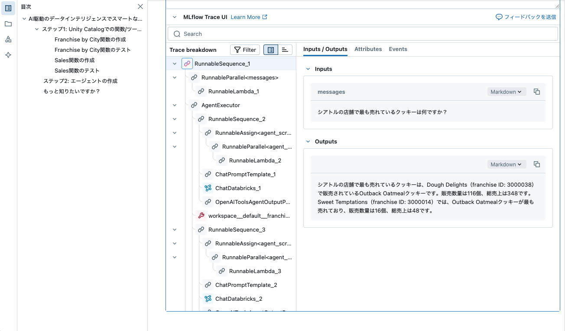Send feedback via フィードバックを送信 link
This screenshot has width=565, height=331.
pyautogui.click(x=526, y=16)
